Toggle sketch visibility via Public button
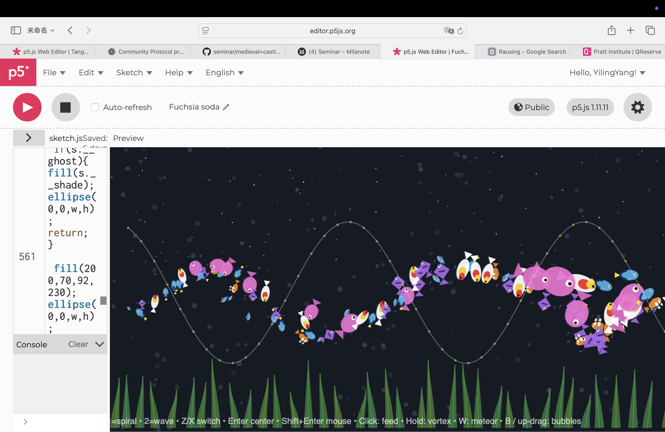The height and width of the screenshot is (432, 665). pyautogui.click(x=531, y=107)
